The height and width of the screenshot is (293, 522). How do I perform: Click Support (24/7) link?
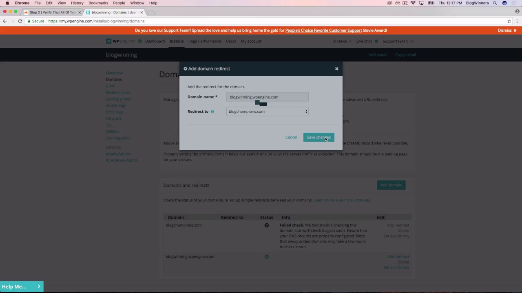click(x=396, y=41)
